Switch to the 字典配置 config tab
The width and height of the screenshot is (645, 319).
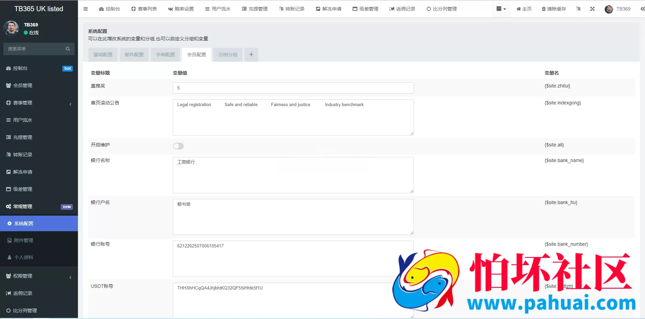pyautogui.click(x=165, y=55)
